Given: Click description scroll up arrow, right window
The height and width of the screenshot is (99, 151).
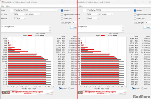Looking at the screenshot, I should tap(123, 27).
